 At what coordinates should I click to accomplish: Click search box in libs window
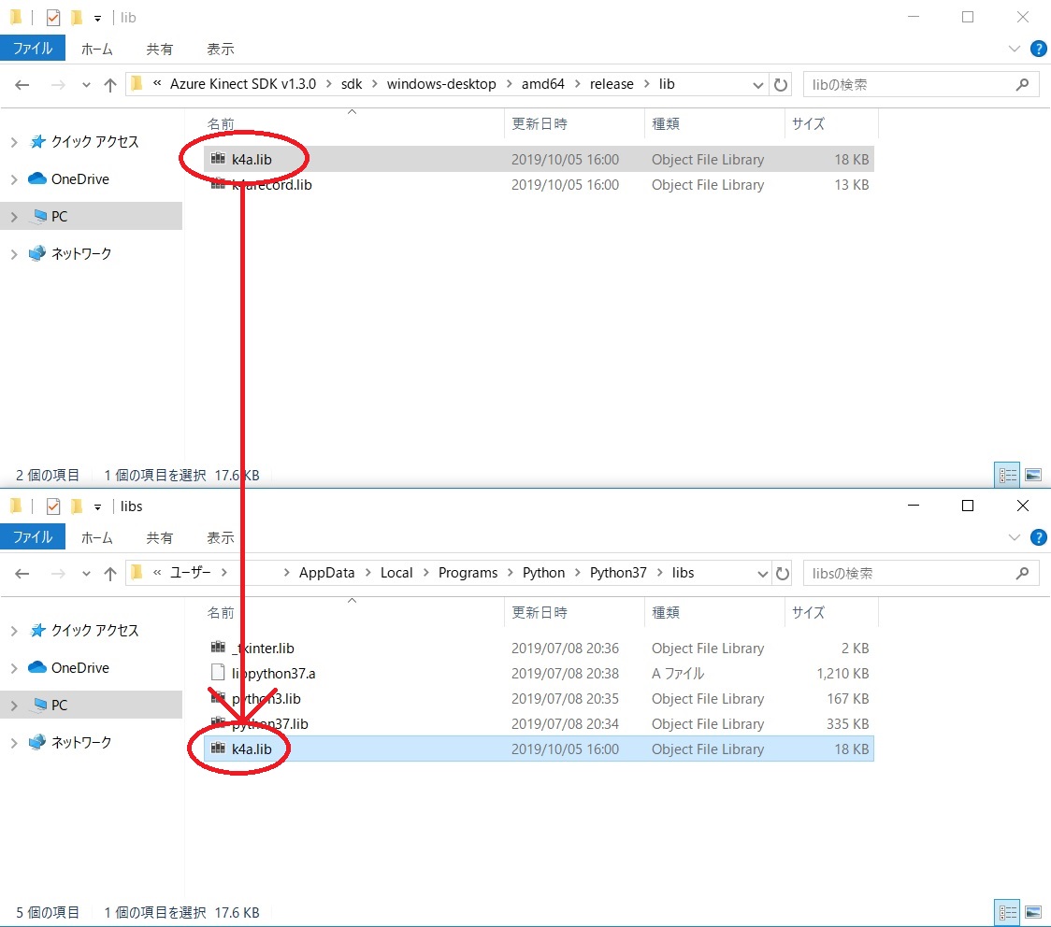click(x=920, y=574)
